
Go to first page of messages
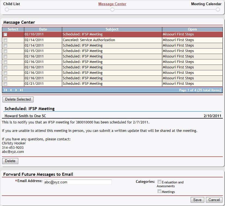(x=6, y=90)
